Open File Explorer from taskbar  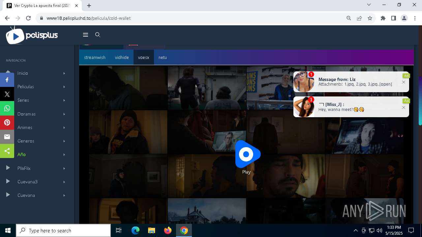[152, 230]
